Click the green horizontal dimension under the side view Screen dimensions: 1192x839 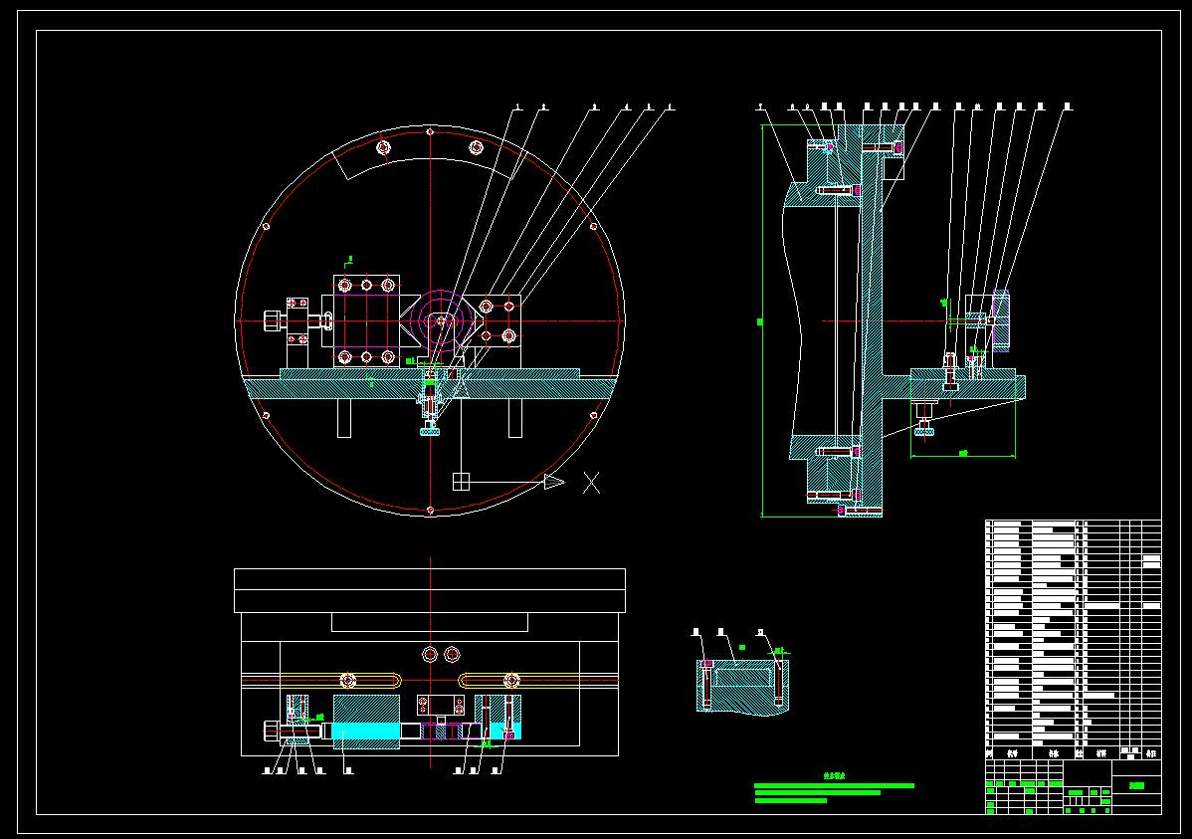point(962,456)
